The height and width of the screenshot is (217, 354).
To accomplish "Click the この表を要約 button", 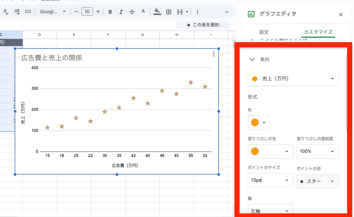I will click(x=203, y=25).
